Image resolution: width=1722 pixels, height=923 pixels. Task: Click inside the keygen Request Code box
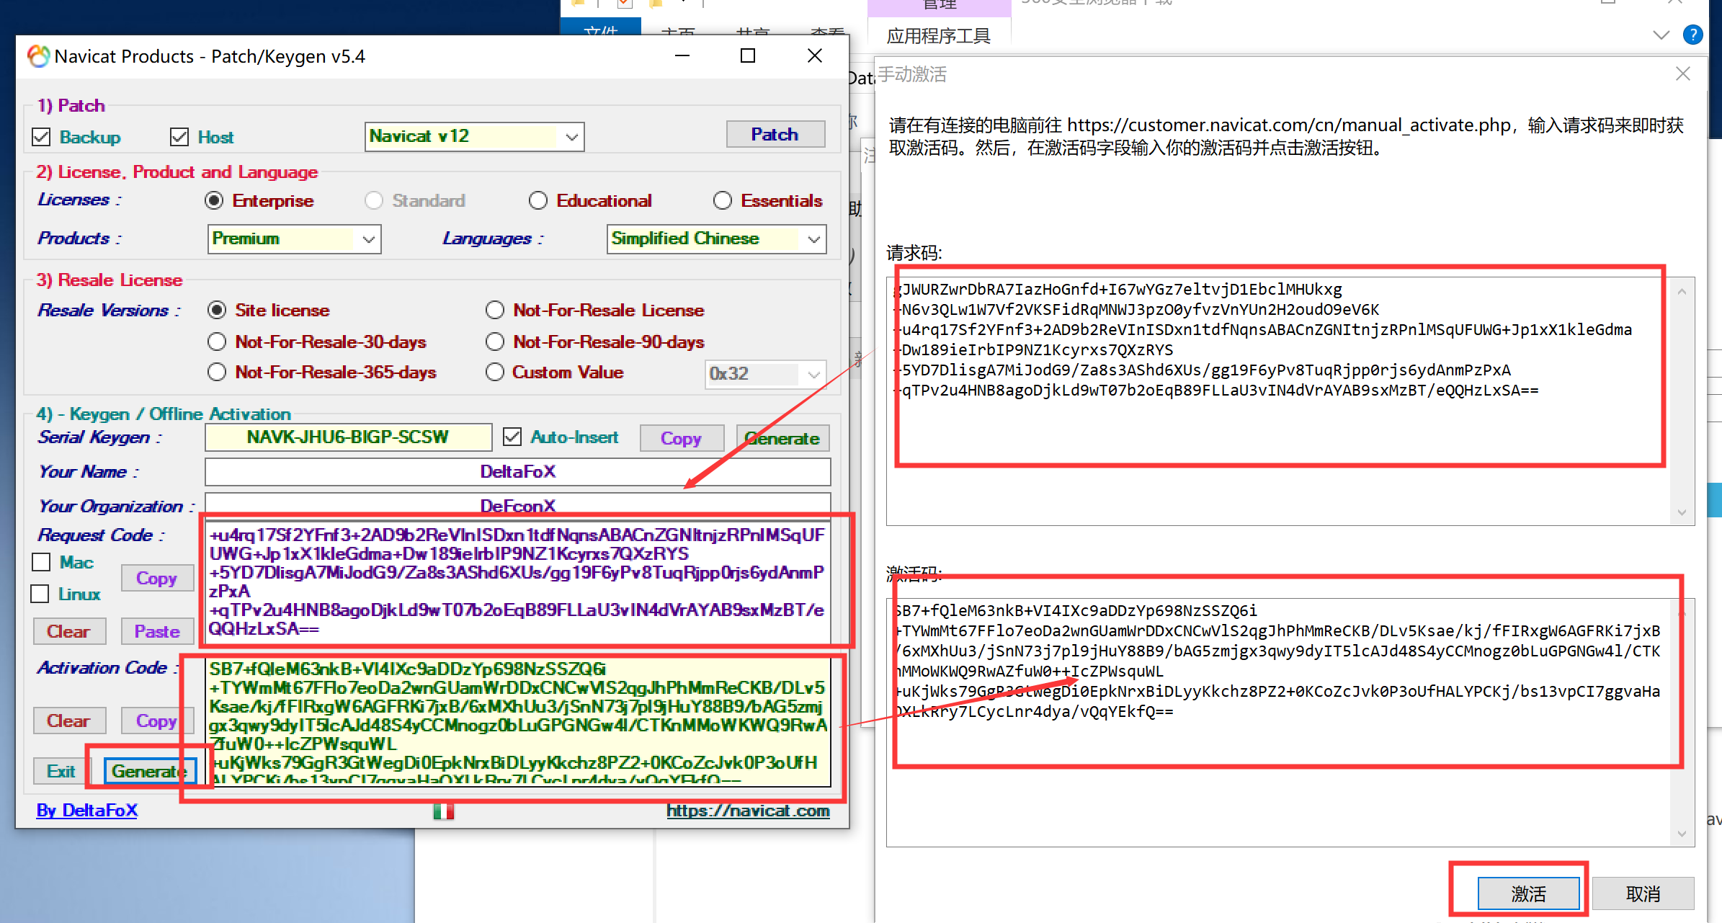[519, 582]
